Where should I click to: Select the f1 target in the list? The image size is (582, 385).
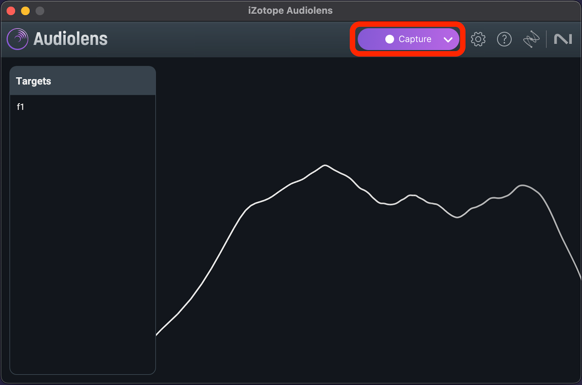pyautogui.click(x=83, y=107)
